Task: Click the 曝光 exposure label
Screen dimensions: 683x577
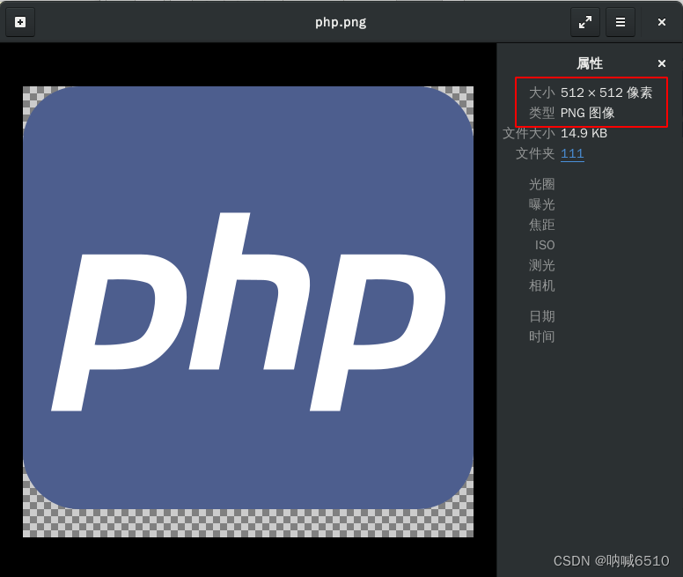Action: click(x=542, y=204)
